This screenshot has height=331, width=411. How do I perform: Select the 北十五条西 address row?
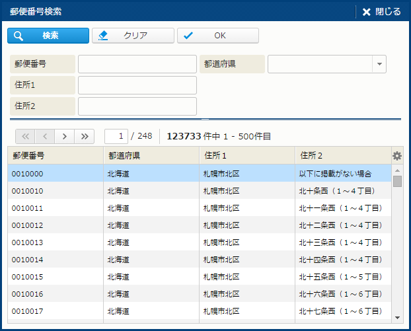click(198, 277)
